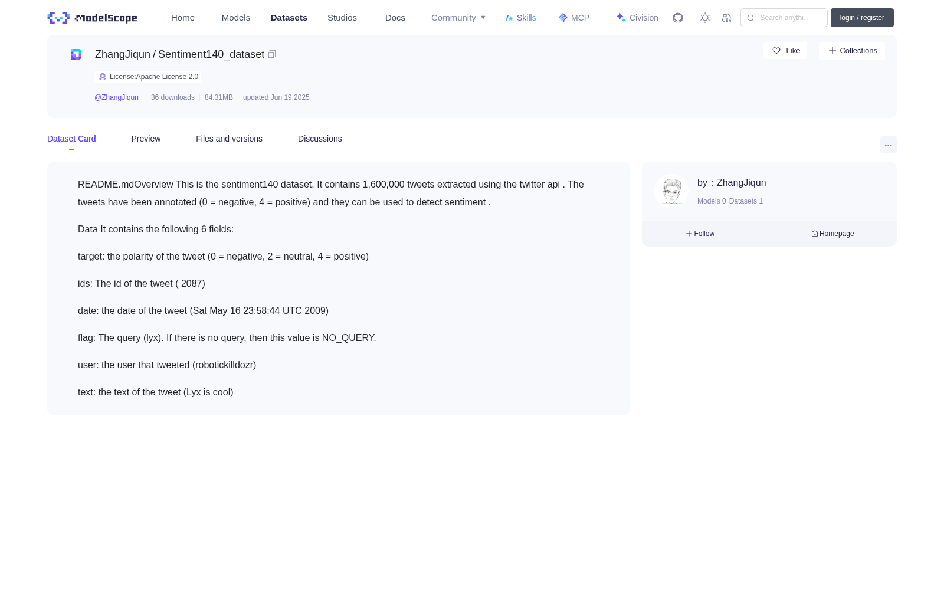Image resolution: width=944 pixels, height=590 pixels.
Task: Switch to the Preview tab
Action: pos(146,139)
